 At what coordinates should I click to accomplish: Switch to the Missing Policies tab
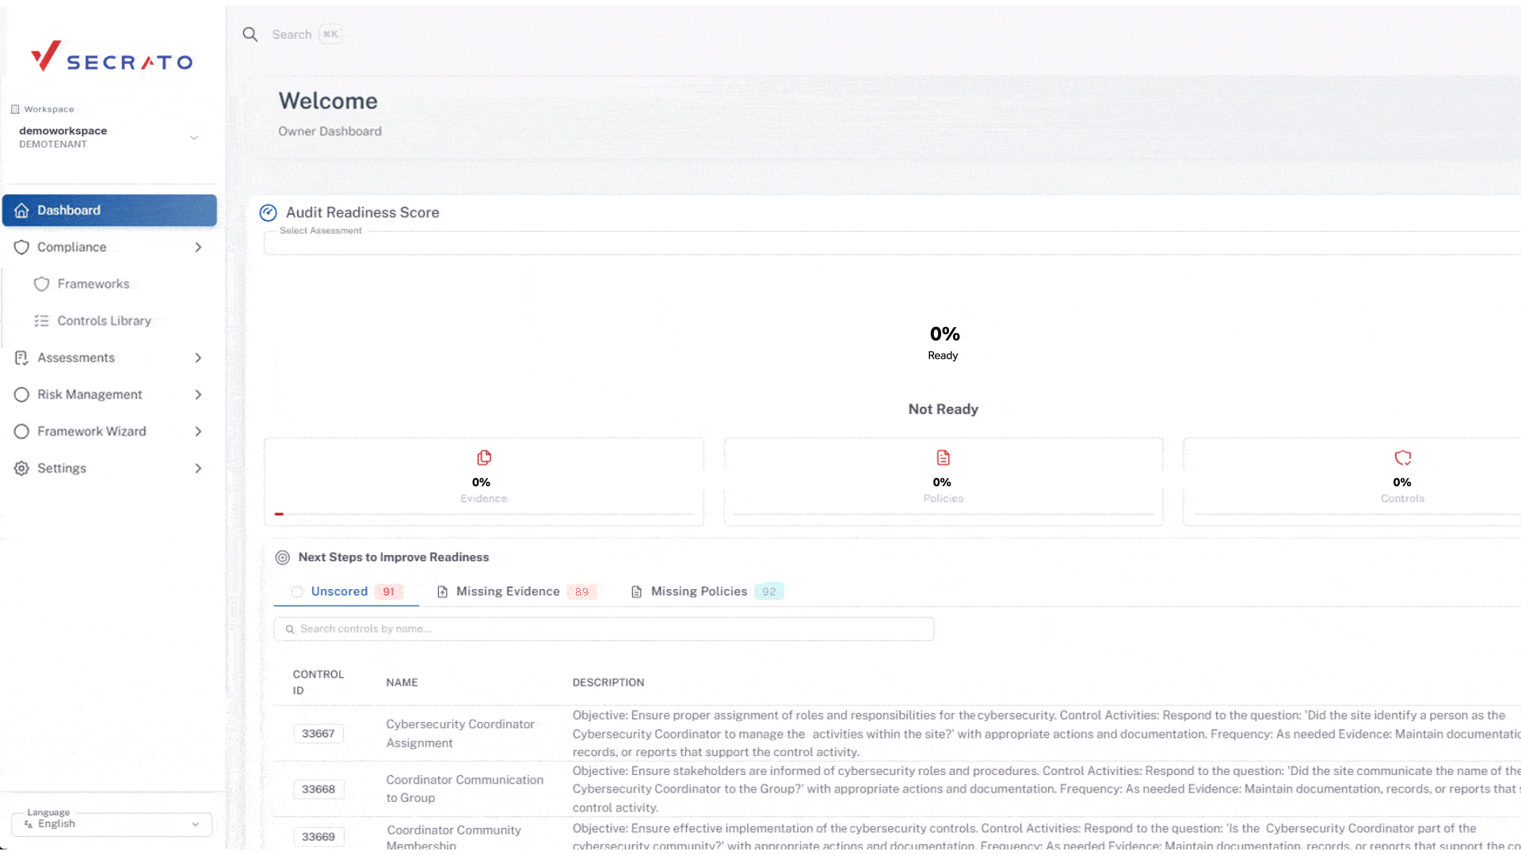699,591
